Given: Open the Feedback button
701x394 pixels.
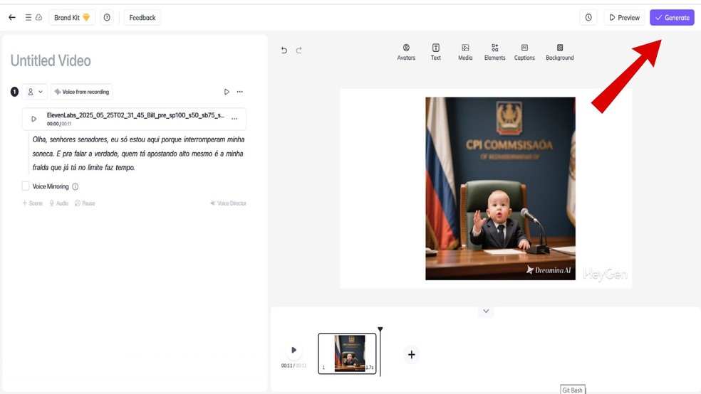Looking at the screenshot, I should [x=142, y=17].
